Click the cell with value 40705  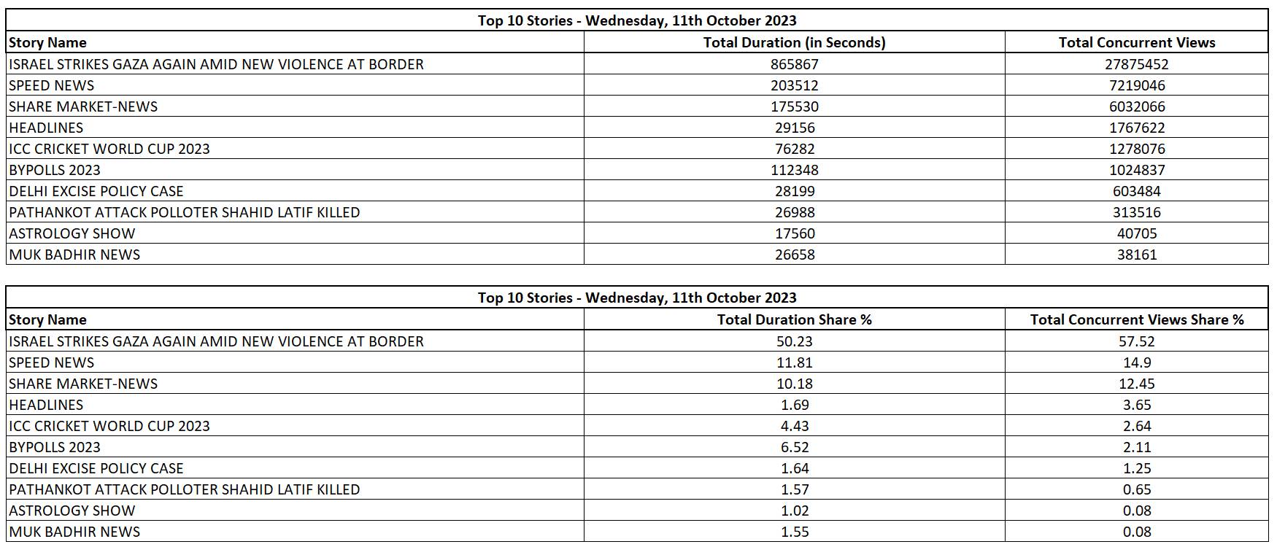(x=1136, y=233)
